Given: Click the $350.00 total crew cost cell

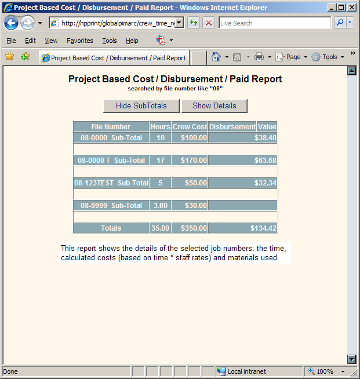Looking at the screenshot, I should 190,228.
